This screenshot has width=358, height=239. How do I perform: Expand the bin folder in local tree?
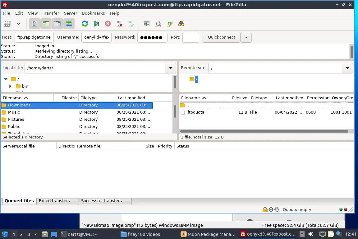coord(10,86)
